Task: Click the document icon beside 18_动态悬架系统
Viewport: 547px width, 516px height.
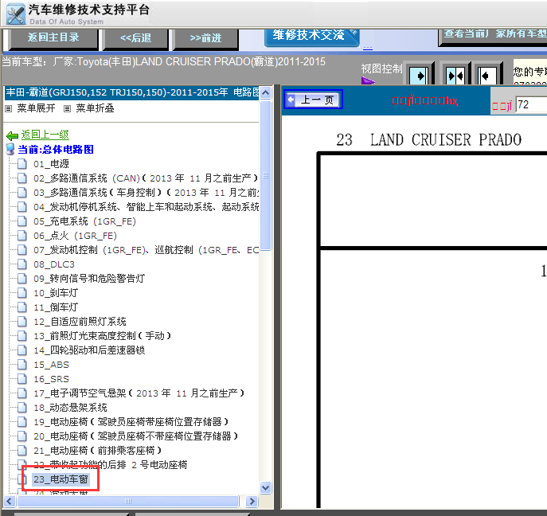Action: (22, 408)
